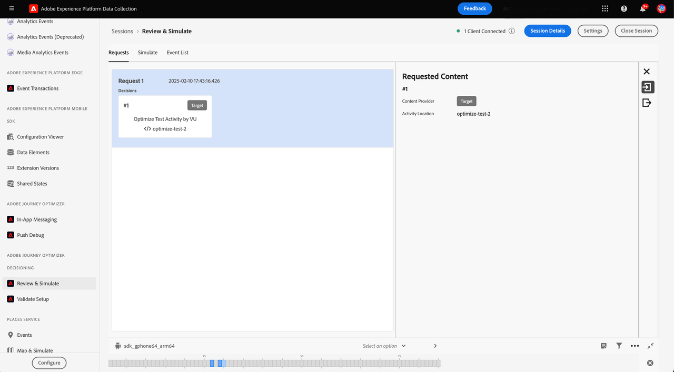The image size is (674, 372).
Task: Click the Android device icon
Action: pyautogui.click(x=117, y=346)
